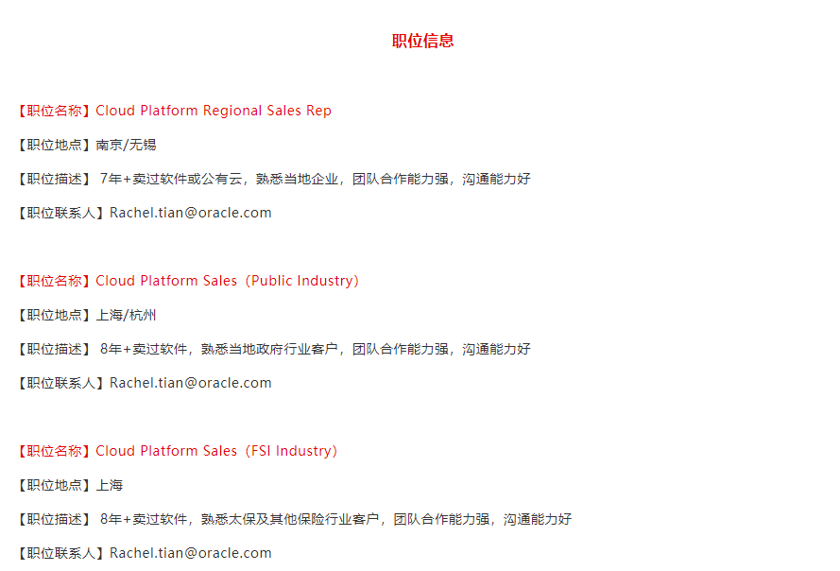Select the "南京/无锡" location text
The height and width of the screenshot is (571, 840).
coord(126,145)
